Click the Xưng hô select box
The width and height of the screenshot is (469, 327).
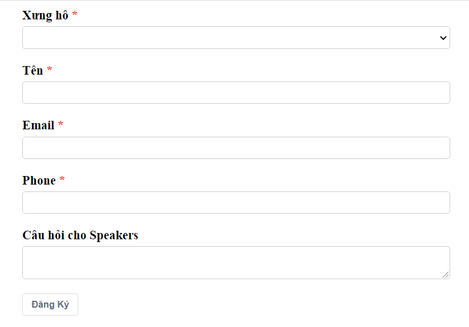(x=228, y=38)
